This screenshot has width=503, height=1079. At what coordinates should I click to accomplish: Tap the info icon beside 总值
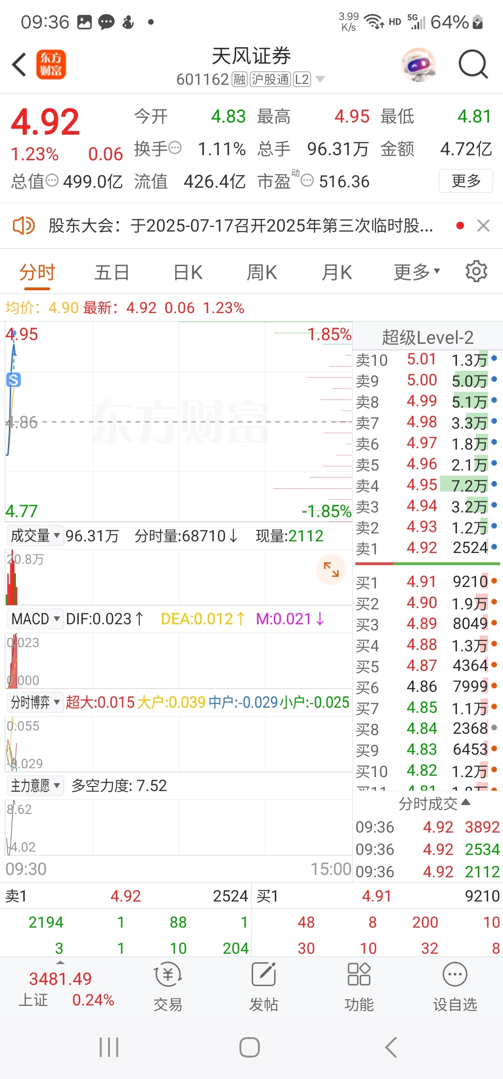point(52,180)
